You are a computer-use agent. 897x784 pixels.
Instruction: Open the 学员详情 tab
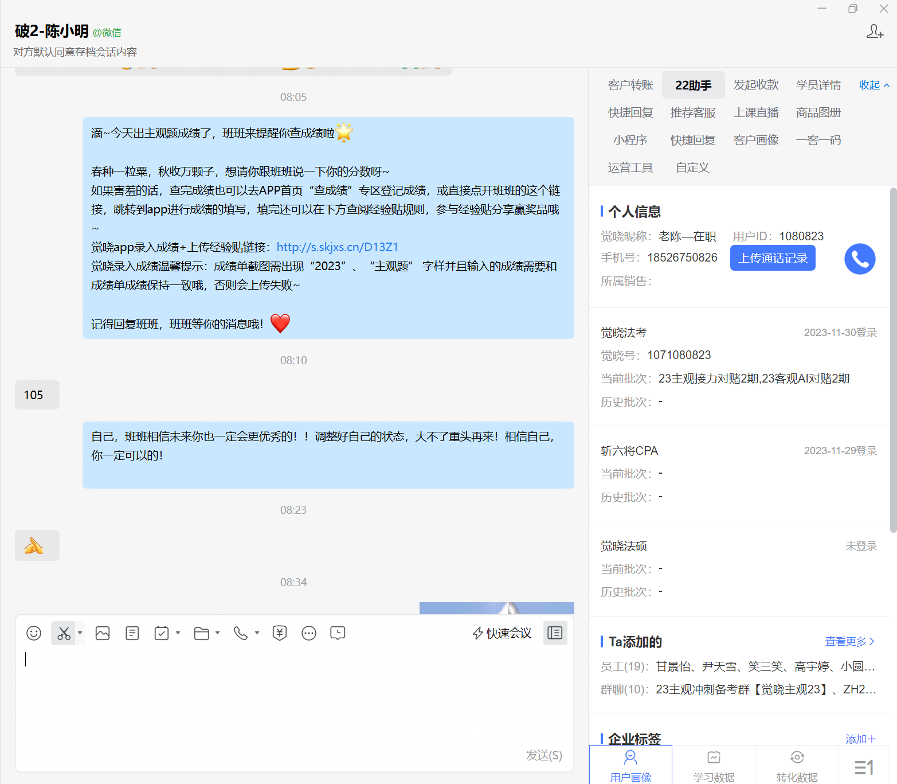818,85
